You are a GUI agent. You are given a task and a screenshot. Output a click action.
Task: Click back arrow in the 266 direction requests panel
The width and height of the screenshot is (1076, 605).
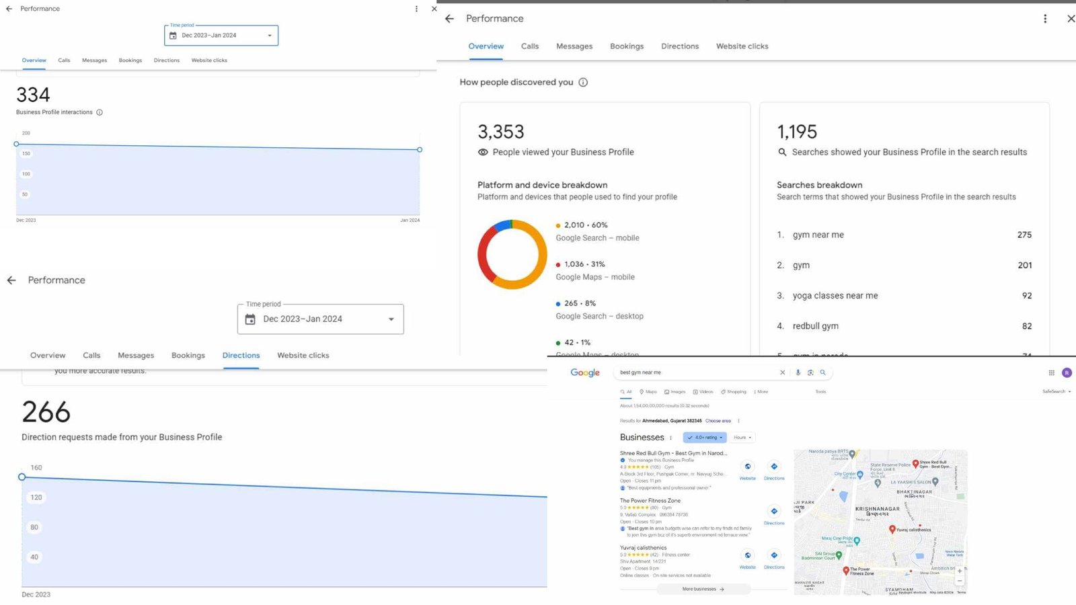[11, 280]
